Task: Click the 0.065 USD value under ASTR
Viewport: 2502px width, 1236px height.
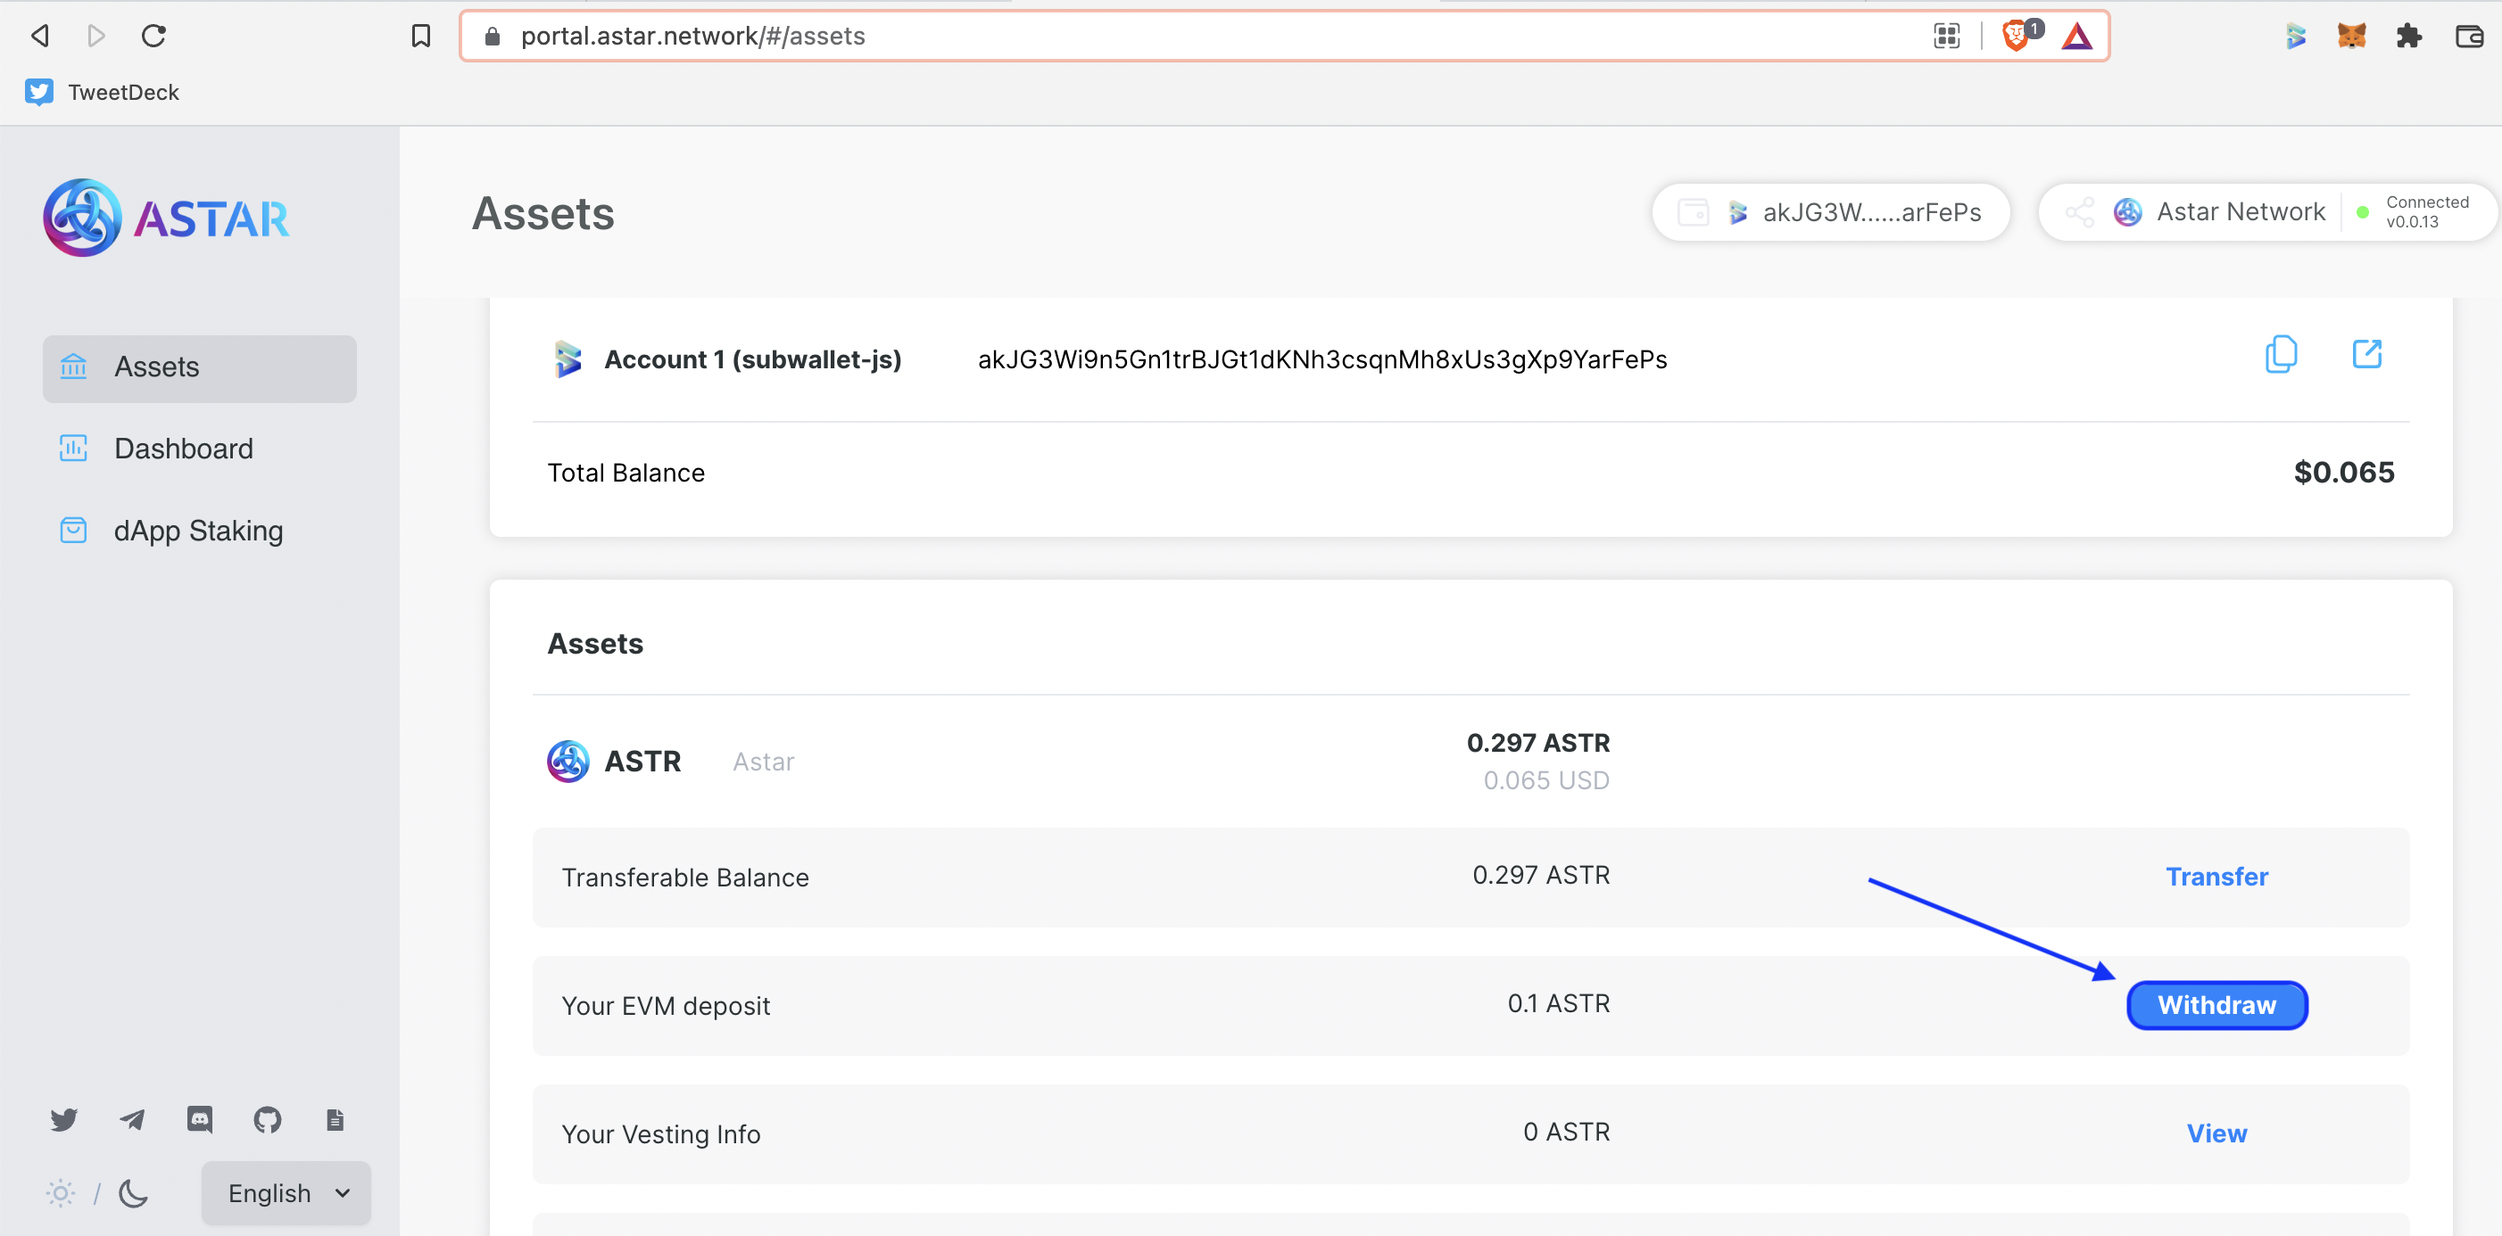Action: 1546,780
